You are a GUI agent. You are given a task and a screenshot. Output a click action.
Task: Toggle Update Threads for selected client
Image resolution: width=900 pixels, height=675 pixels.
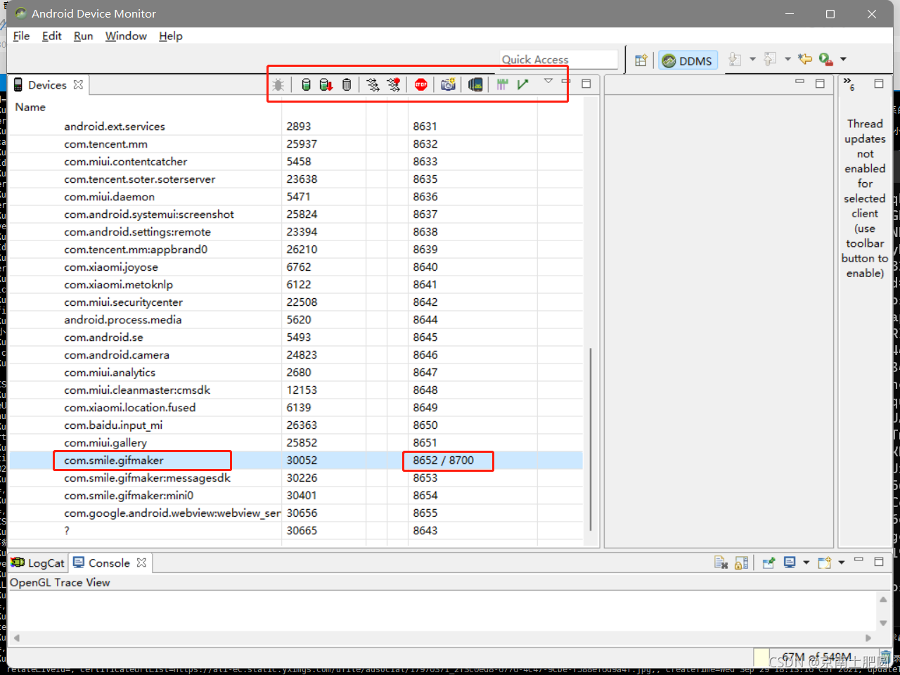373,85
